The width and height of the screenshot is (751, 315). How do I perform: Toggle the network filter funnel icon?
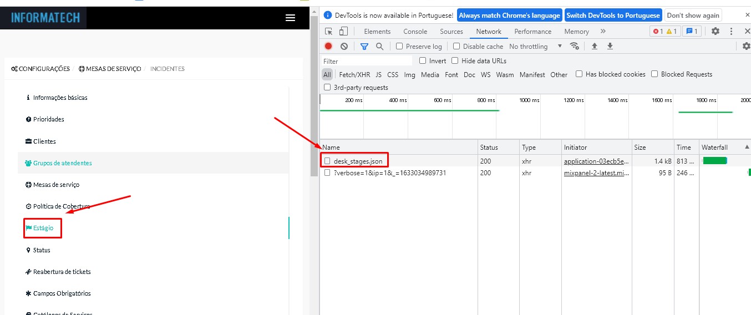(364, 47)
